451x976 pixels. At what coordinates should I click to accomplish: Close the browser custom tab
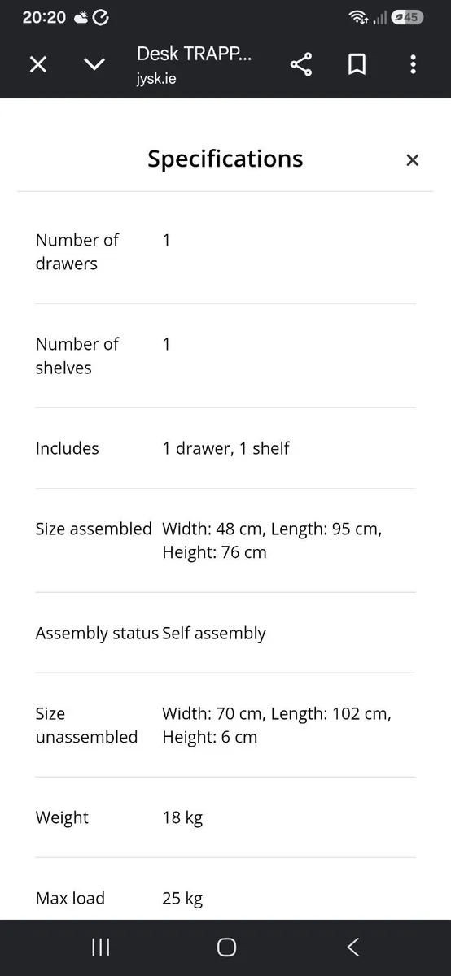pyautogui.click(x=38, y=64)
